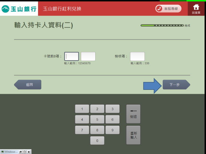Open the 客服專線 customer service hotline
The image size is (206, 154).
click(168, 9)
